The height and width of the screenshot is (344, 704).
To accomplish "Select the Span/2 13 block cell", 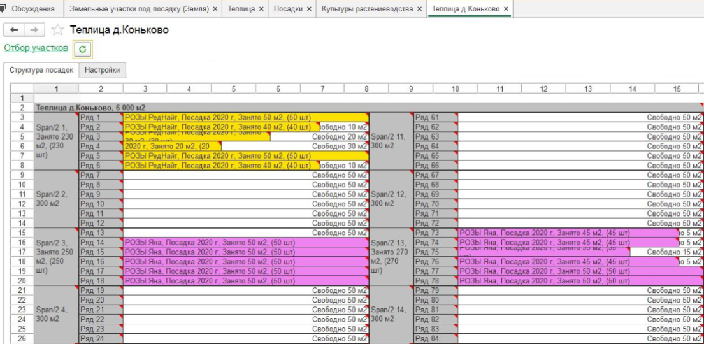I will pos(391,257).
